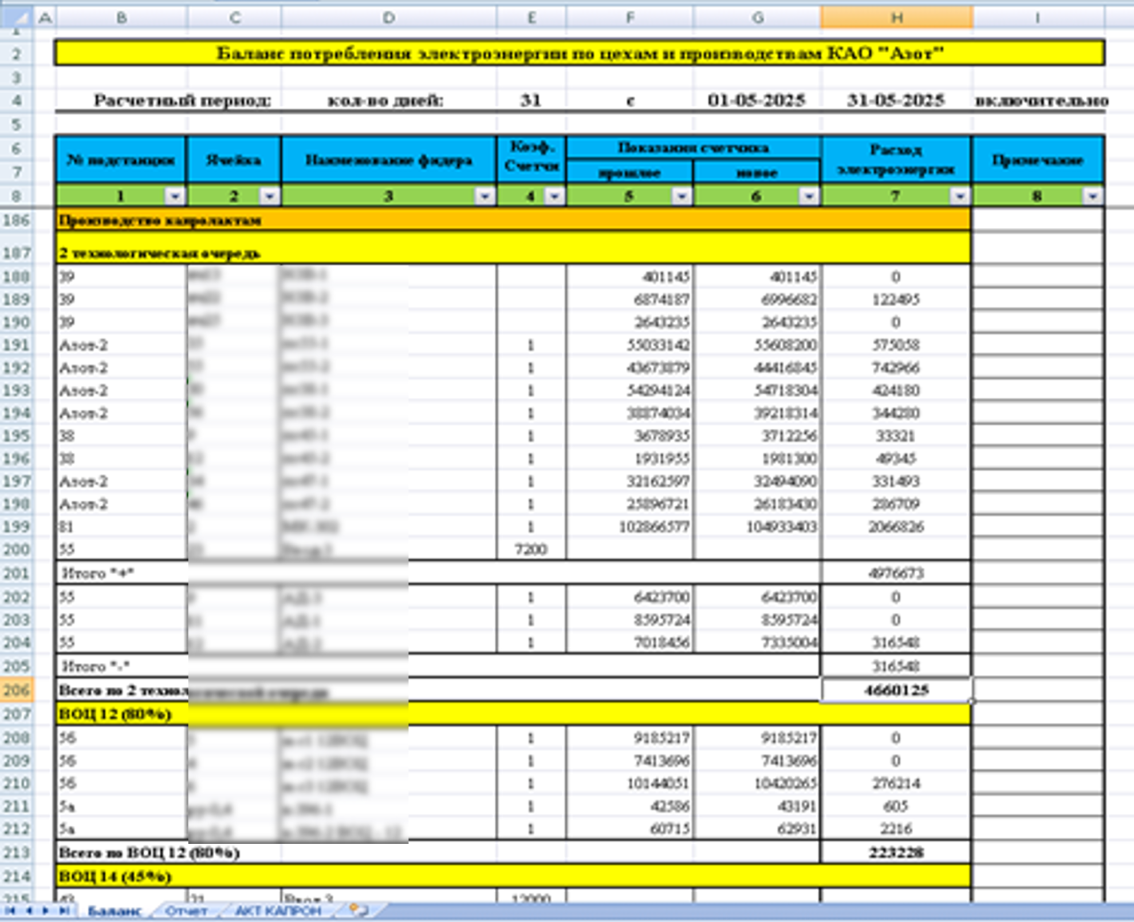Open filter dropdown for column 1 (№ подстанции)

[175, 196]
